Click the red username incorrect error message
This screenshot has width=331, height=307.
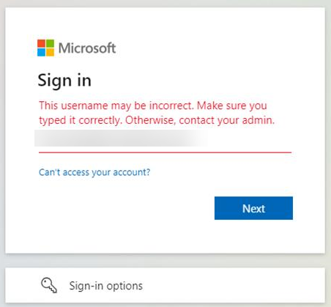pyautogui.click(x=157, y=113)
